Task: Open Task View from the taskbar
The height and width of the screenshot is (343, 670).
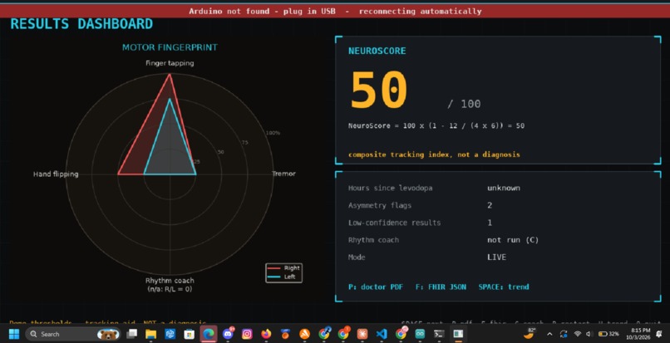Action: point(132,334)
